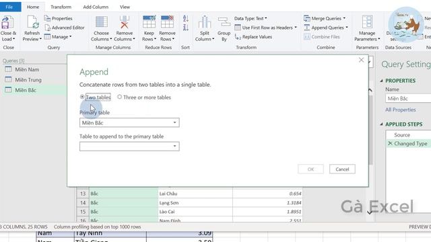The image size is (431, 242).
Task: Click the Split Column icon
Action: click(205, 22)
